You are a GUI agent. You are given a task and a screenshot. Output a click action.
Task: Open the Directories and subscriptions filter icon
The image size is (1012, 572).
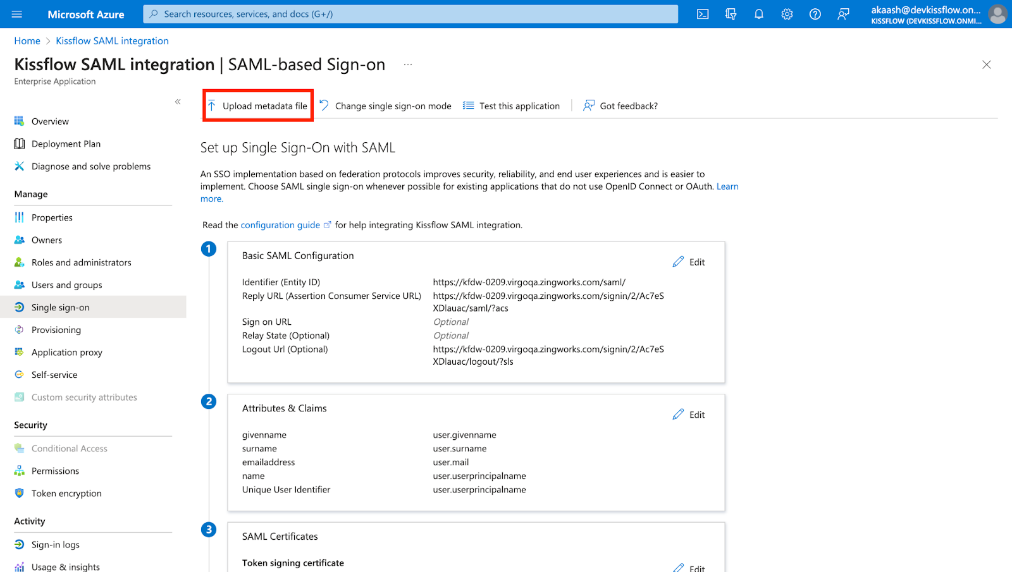point(731,13)
